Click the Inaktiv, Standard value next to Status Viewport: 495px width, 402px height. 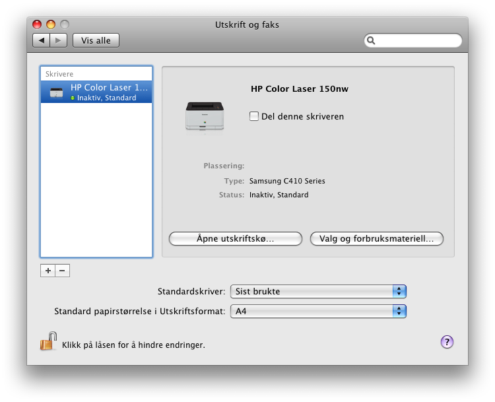click(x=279, y=195)
